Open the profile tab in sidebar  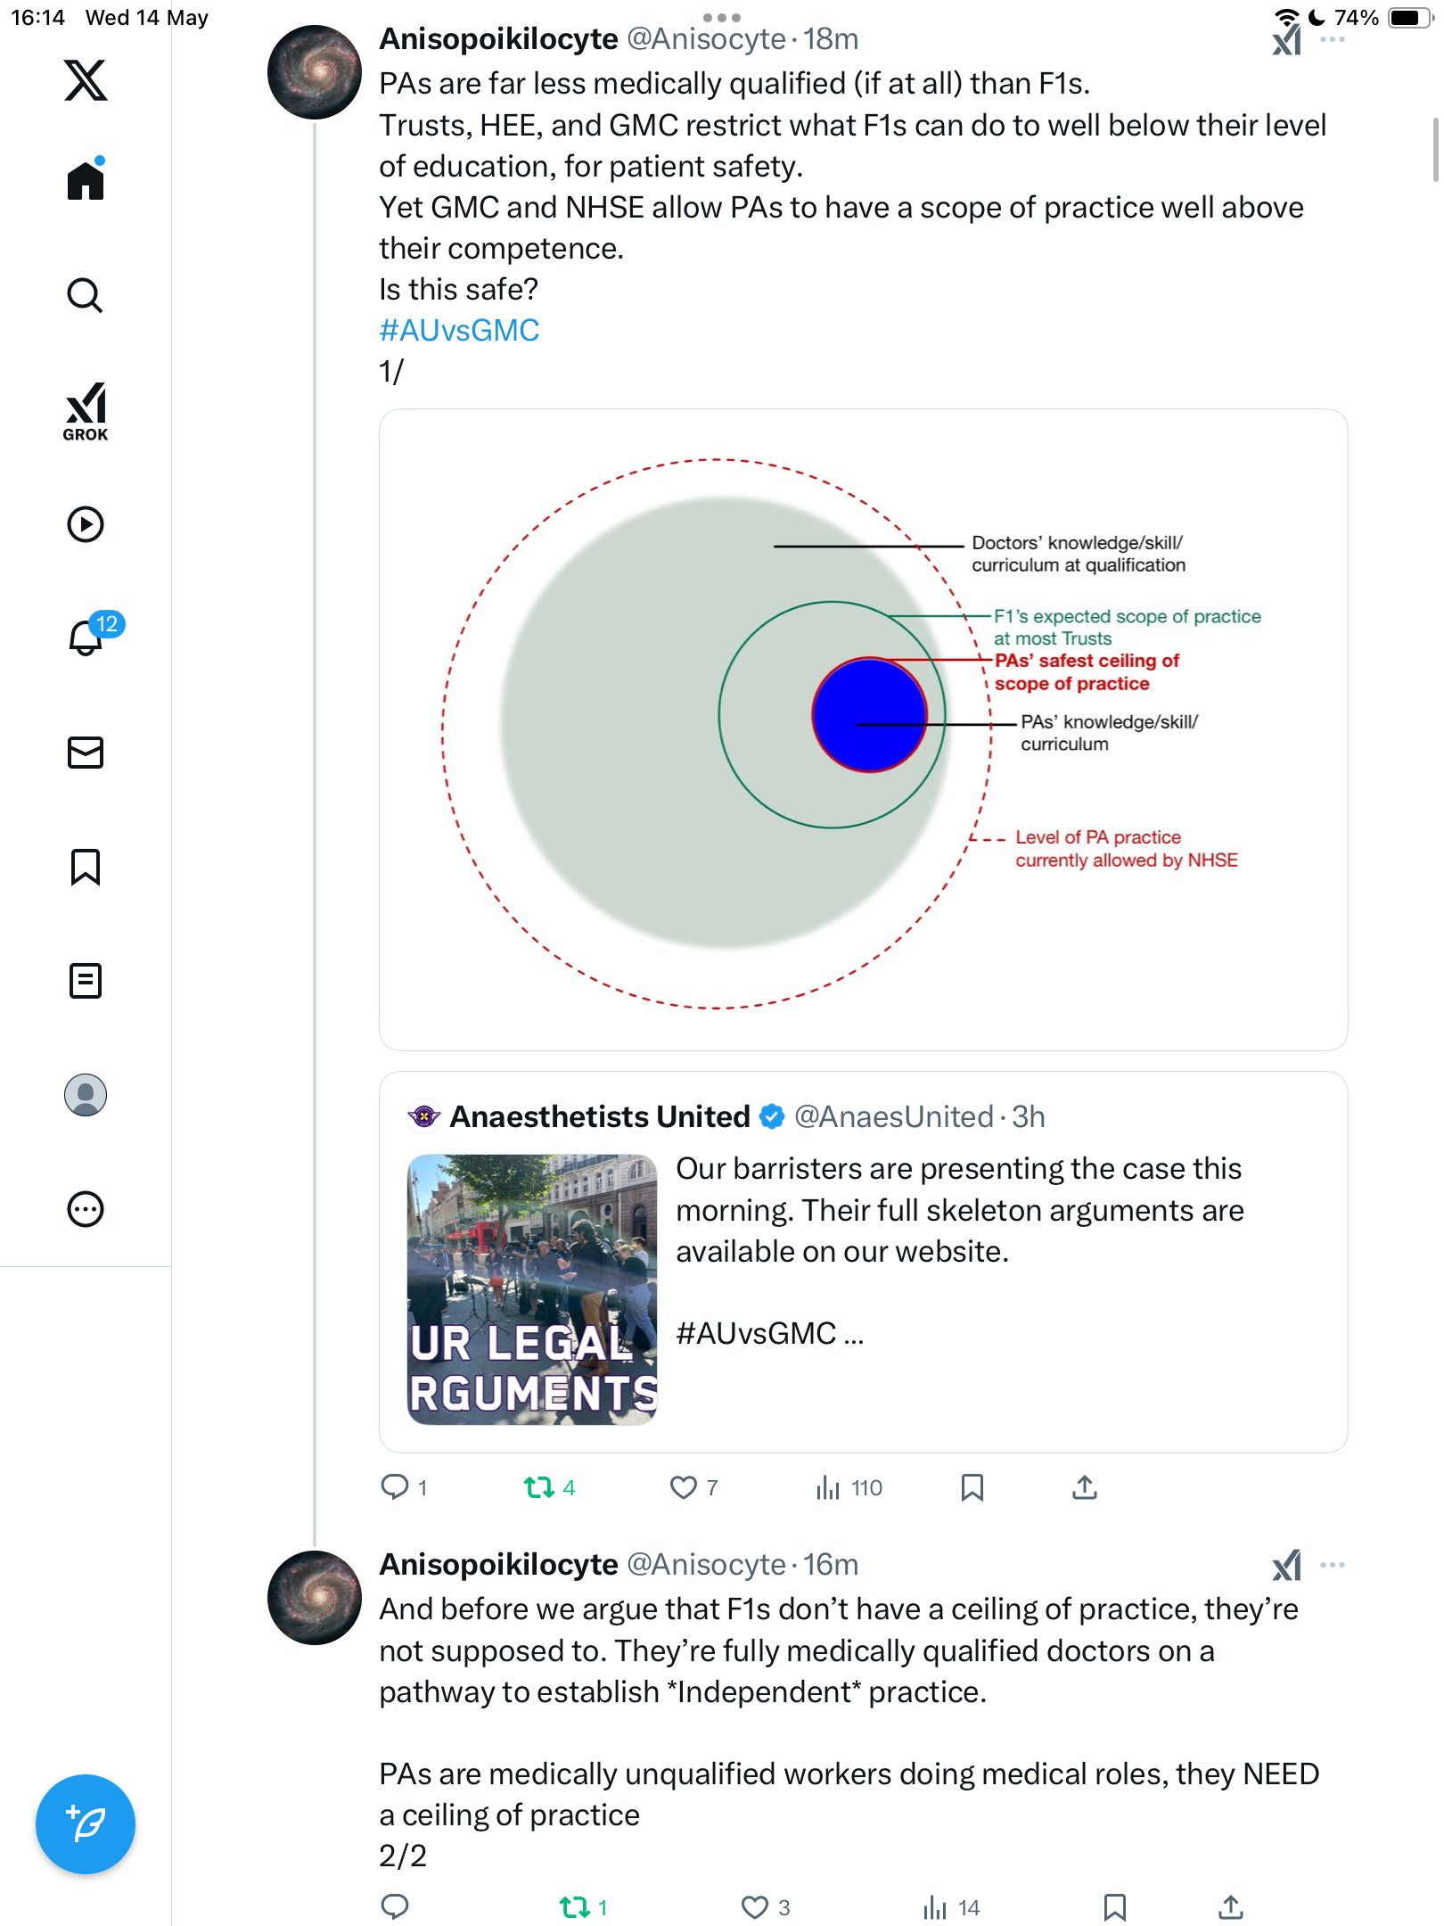pos(86,1095)
